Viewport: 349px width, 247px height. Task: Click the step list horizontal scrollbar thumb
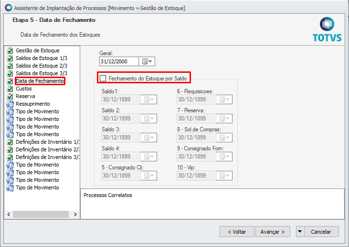tap(41, 214)
